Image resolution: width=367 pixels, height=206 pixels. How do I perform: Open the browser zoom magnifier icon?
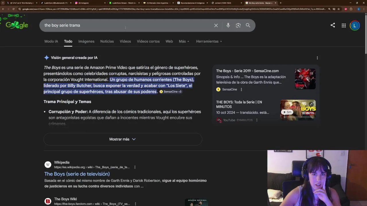pos(329,9)
